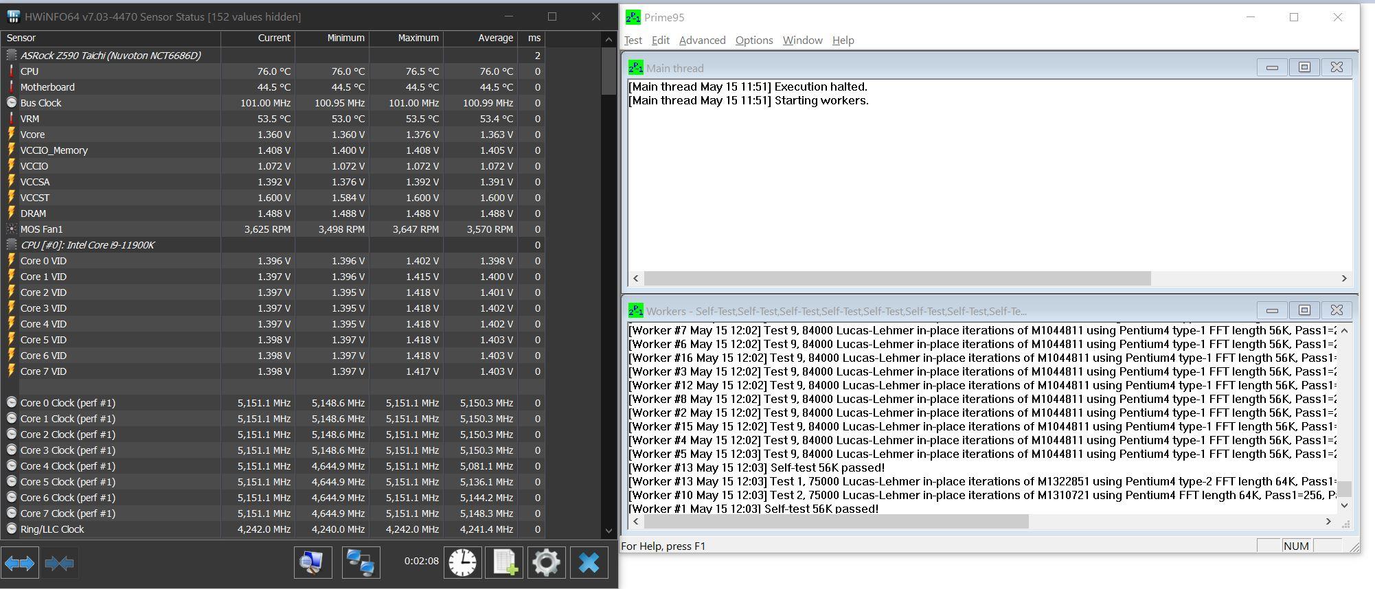Image resolution: width=1375 pixels, height=589 pixels.
Task: Open the Window menu in Prime95
Action: 803,41
